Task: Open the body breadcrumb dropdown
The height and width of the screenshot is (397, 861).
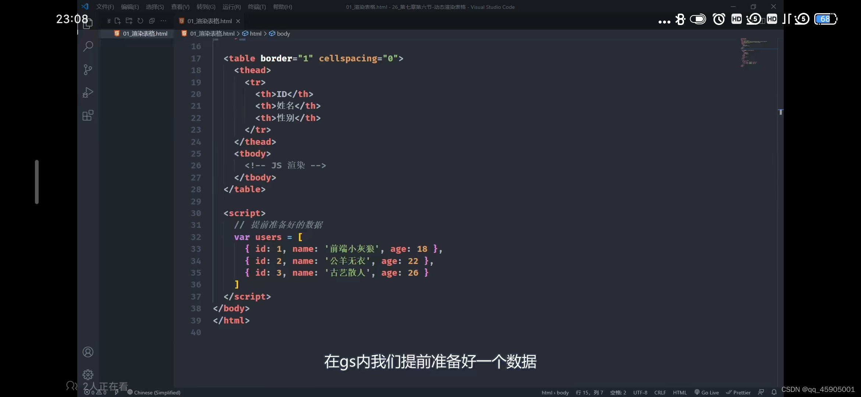Action: pos(283,33)
